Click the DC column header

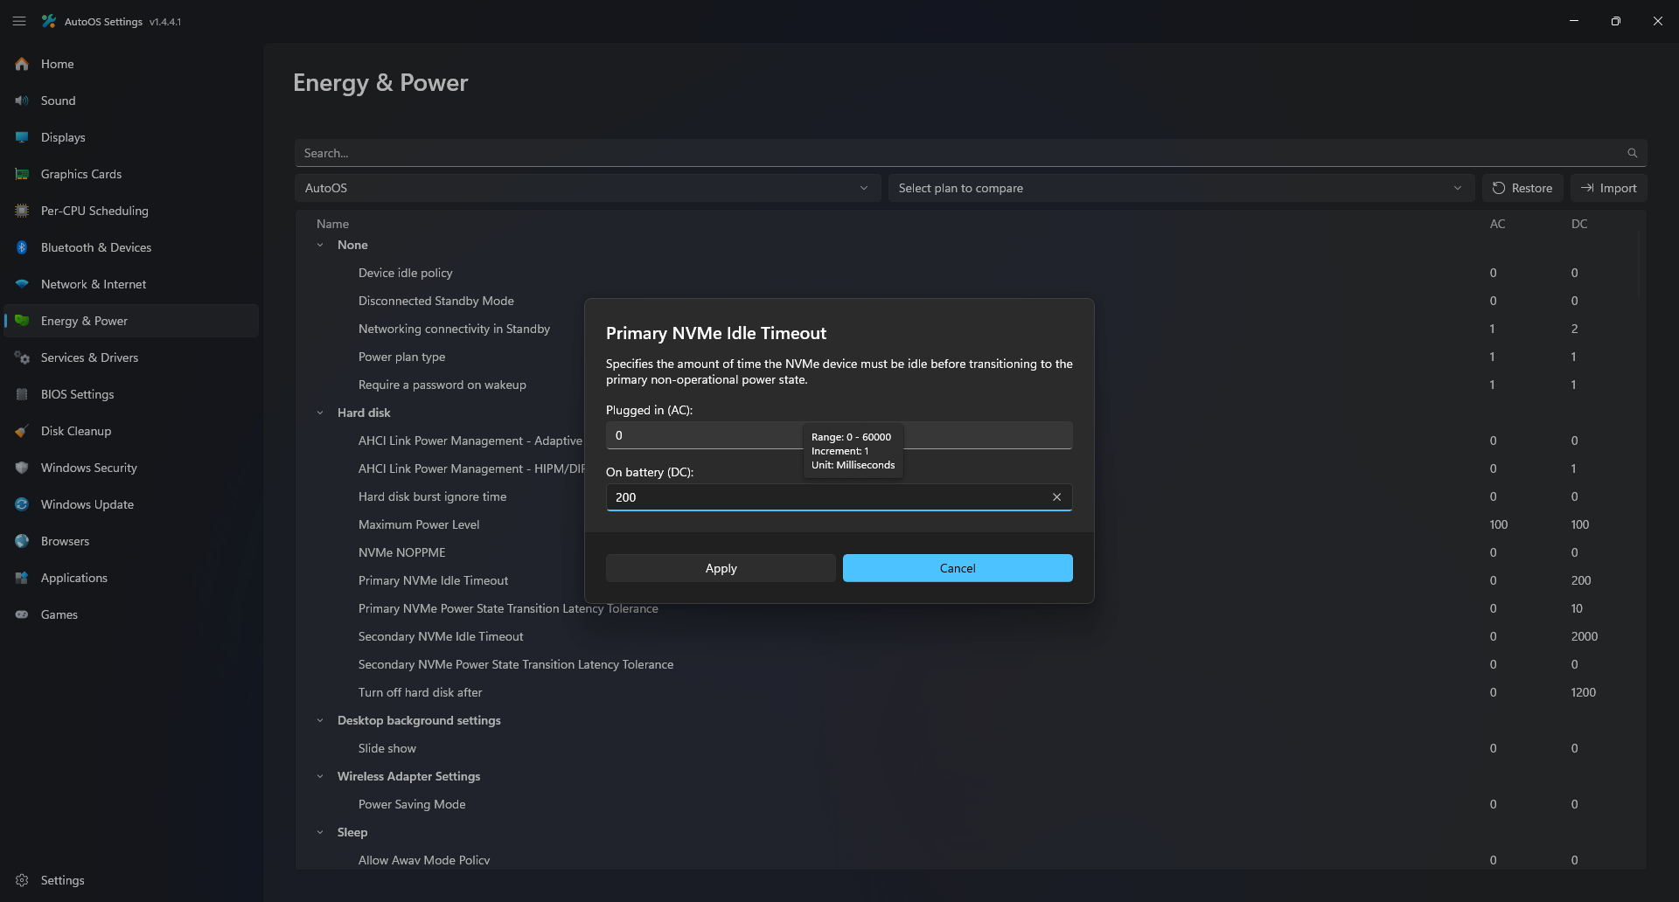point(1578,224)
